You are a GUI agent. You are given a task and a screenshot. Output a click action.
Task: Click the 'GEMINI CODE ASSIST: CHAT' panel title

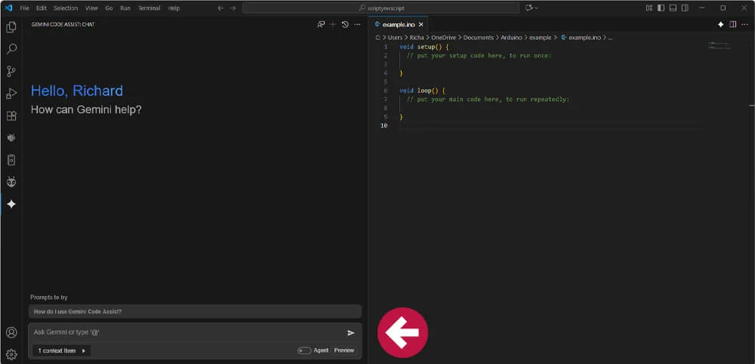63,25
